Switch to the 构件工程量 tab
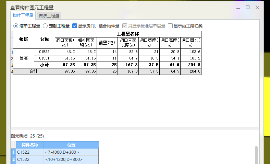 tap(23, 15)
